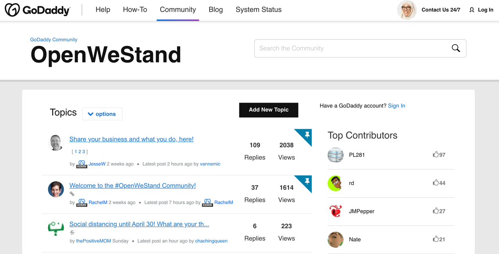The width and height of the screenshot is (499, 254).
Task: Click JMPepper contributor name
Action: [362, 211]
